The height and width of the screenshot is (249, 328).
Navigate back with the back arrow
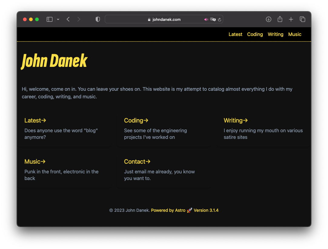68,19
